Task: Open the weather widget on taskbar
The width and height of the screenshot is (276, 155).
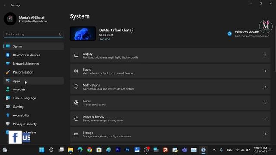Action: point(5,150)
